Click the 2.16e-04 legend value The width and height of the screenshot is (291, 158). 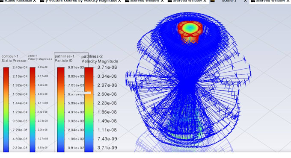point(20,76)
